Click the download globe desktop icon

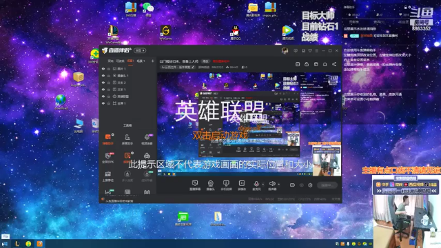click(61, 103)
